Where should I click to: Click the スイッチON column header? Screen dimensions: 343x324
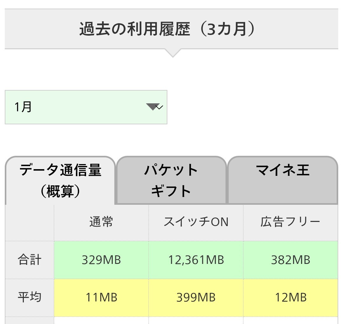pos(196,222)
